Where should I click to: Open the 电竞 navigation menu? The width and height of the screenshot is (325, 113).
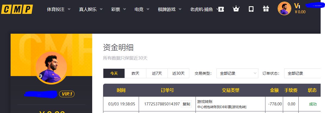[142, 9]
